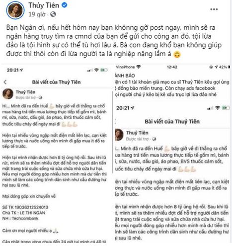Viewport: 232px width, 246px height.
Task: Open the Thủy Tiên profile name link
Action: pos(44,5)
